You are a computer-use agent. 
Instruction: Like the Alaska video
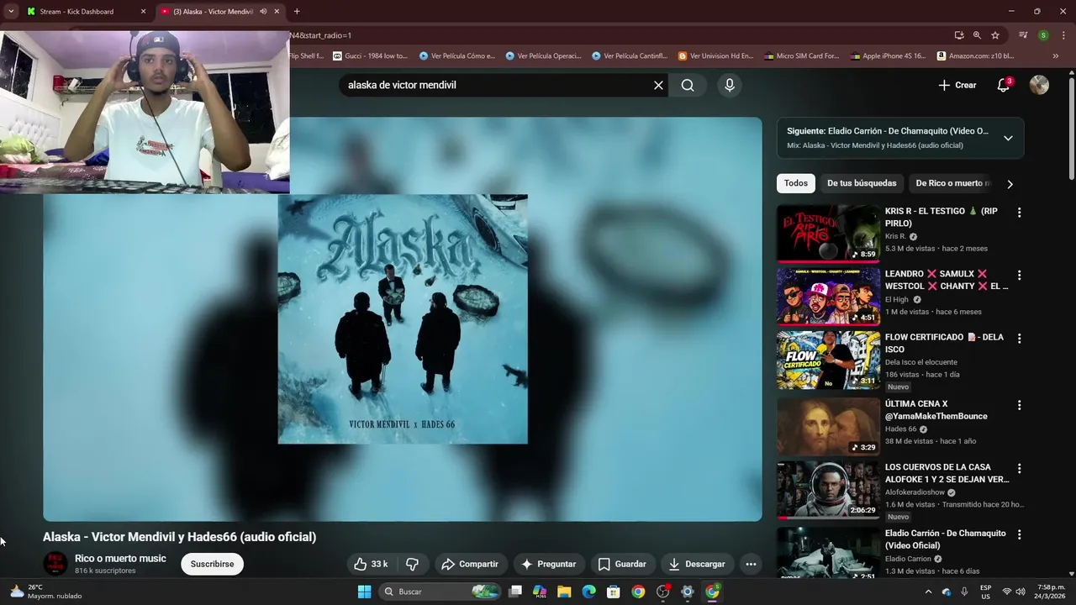pos(371,564)
